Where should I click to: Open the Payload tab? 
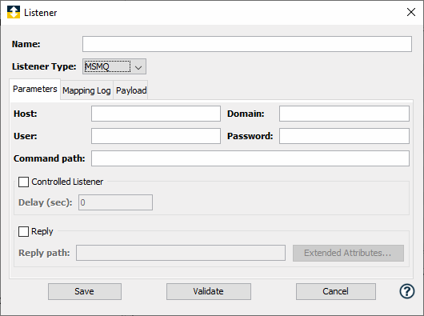[131, 90]
